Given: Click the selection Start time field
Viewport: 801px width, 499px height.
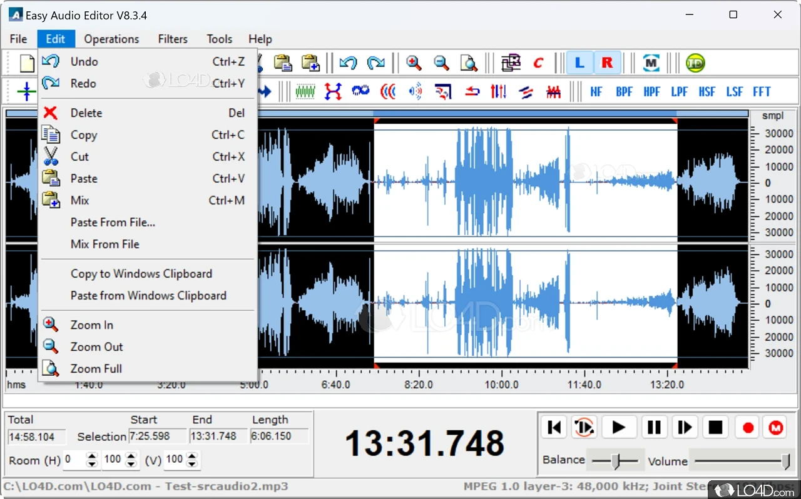Looking at the screenshot, I should pyautogui.click(x=157, y=436).
